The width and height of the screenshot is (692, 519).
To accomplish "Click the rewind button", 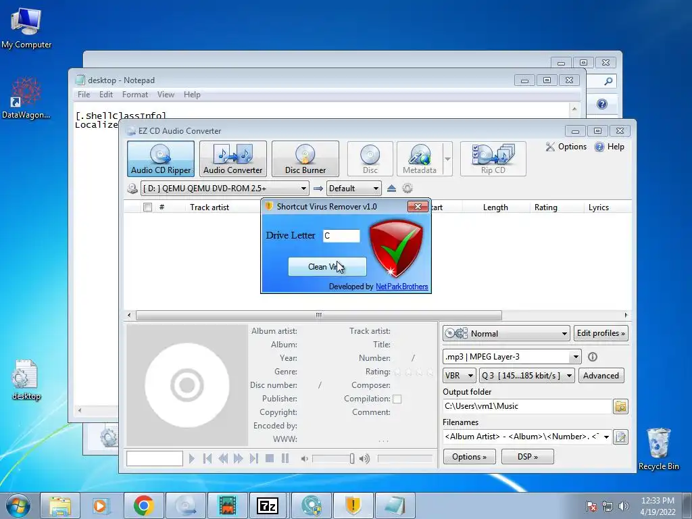I will 223,459.
